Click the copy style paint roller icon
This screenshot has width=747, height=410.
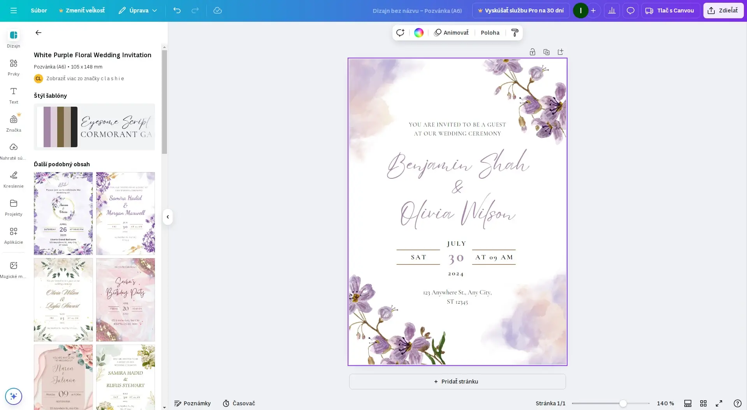click(515, 33)
